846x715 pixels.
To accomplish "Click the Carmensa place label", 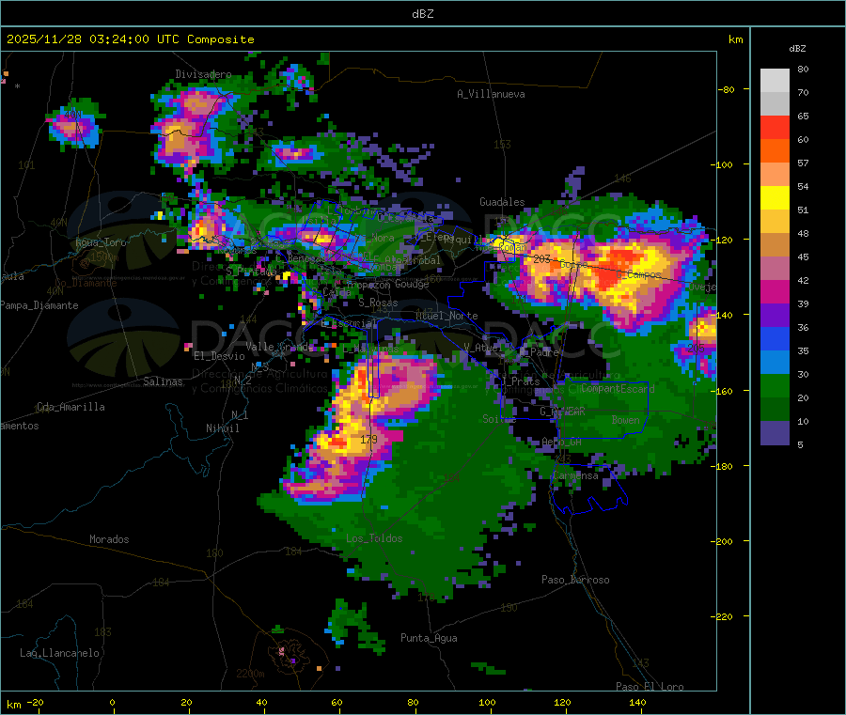I will pyautogui.click(x=575, y=475).
